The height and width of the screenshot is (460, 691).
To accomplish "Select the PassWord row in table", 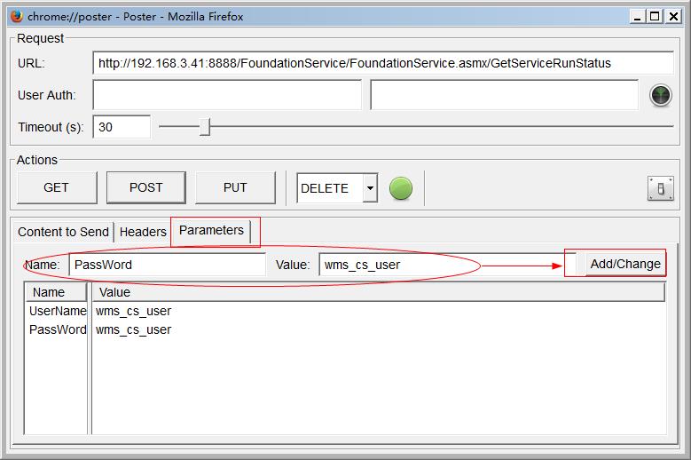I will 345,329.
